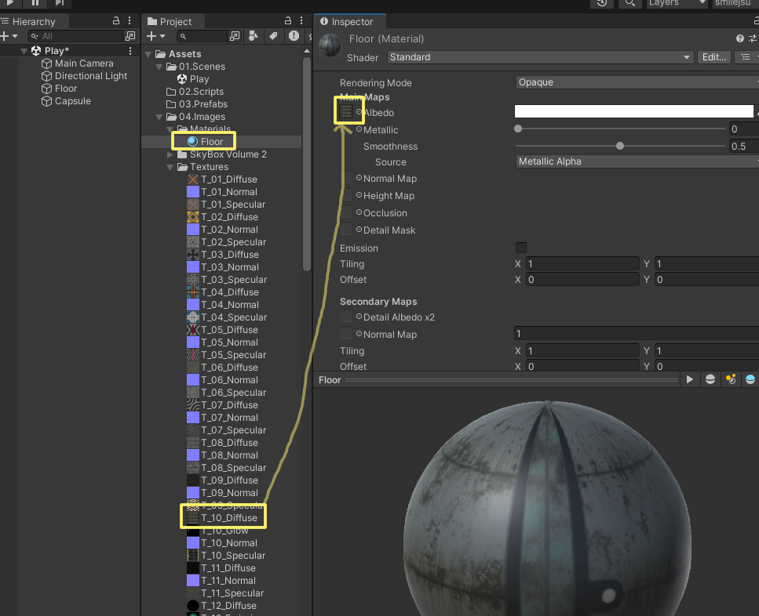The width and height of the screenshot is (759, 616).
Task: Open the Layers dropdown in top toolbar
Action: 677,3
